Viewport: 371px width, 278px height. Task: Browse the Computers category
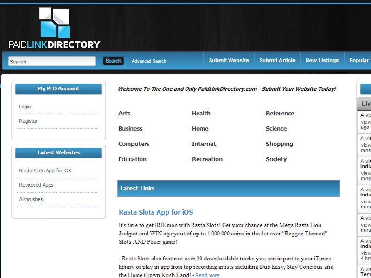tap(134, 144)
